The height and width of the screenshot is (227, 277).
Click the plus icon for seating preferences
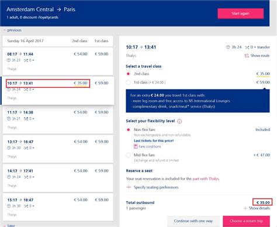tap(129, 187)
